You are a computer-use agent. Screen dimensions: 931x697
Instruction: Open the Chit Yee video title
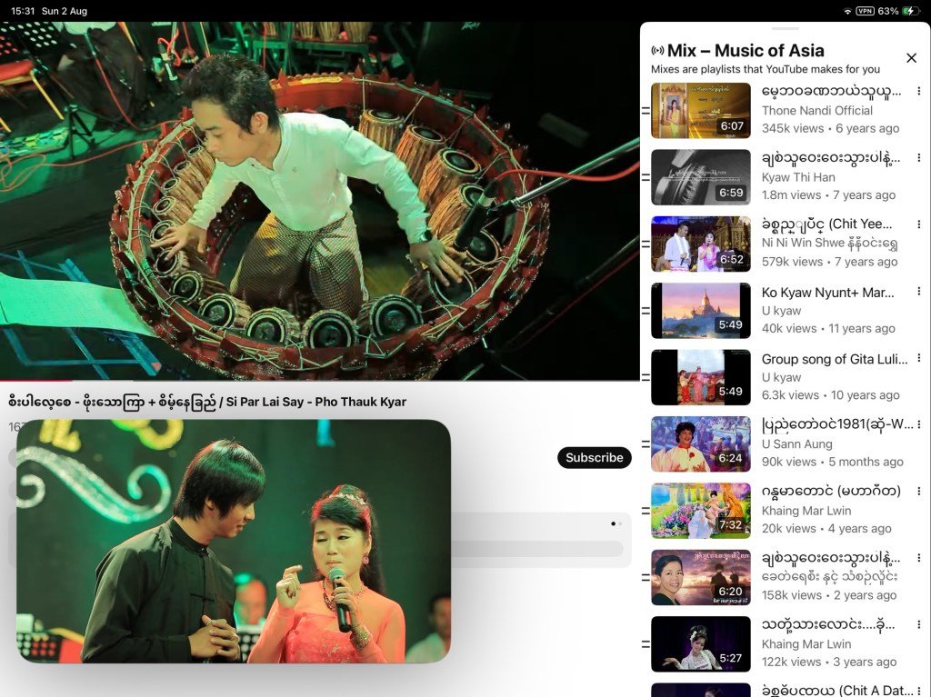pos(827,224)
